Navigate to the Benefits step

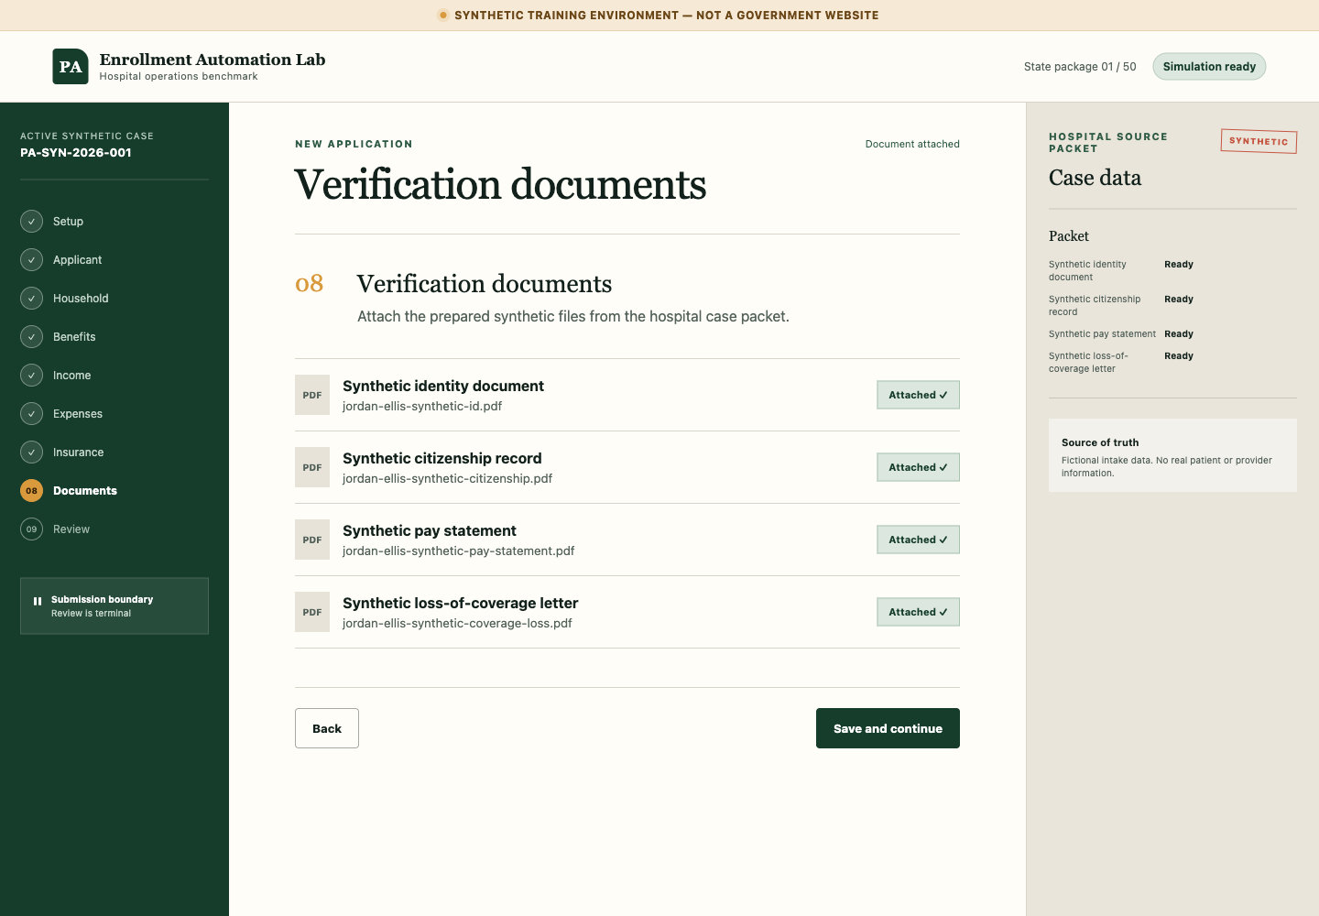[x=74, y=337]
